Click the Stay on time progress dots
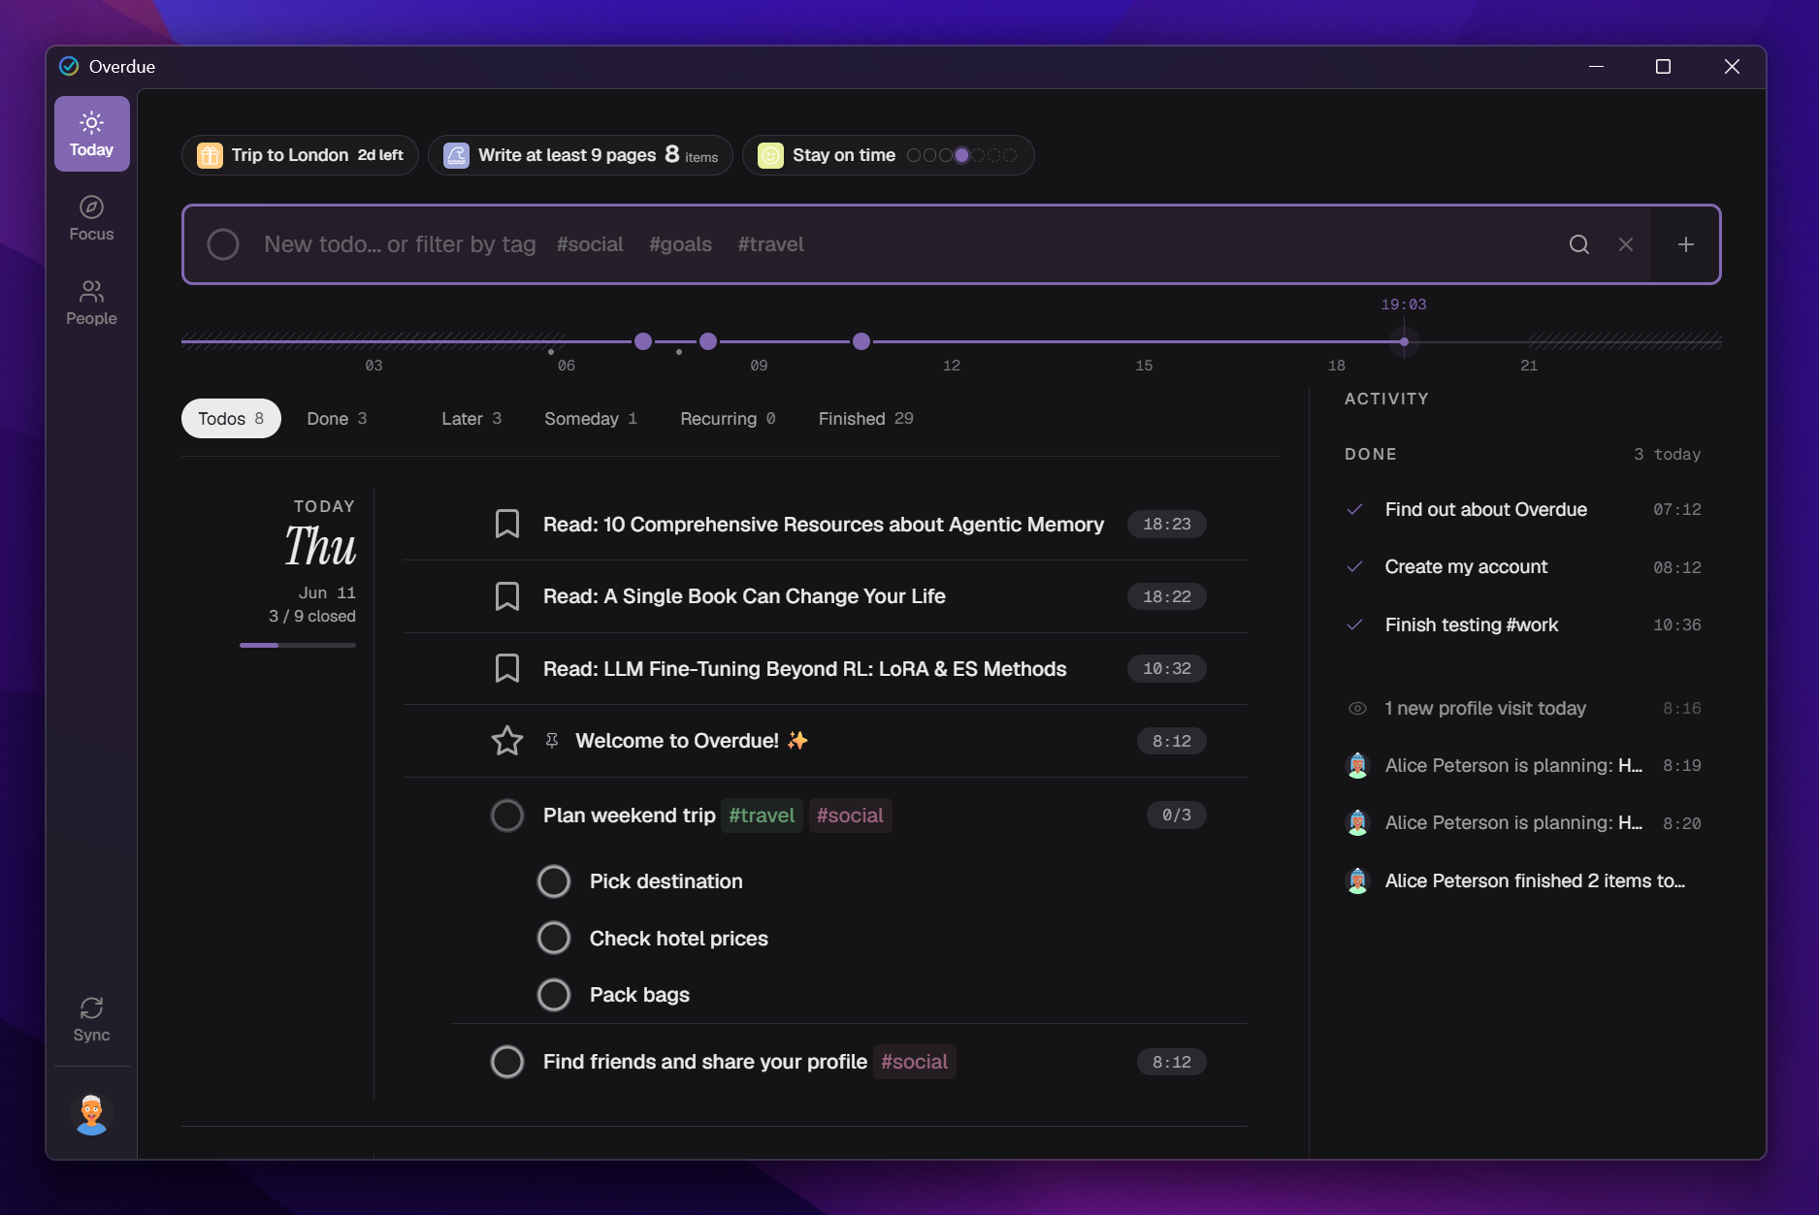 point(961,155)
